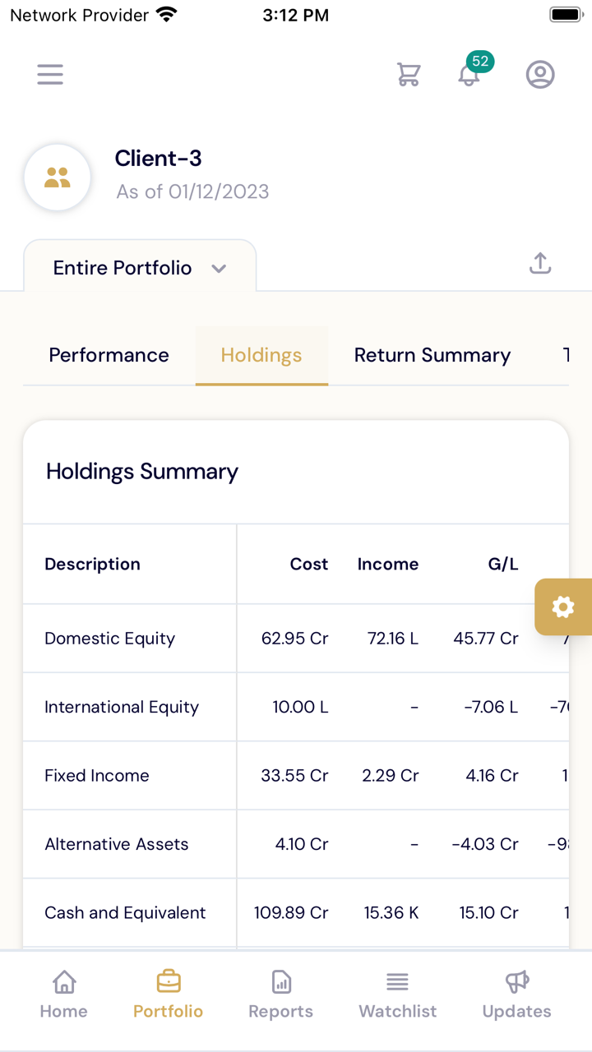
Task: Open the Watchlist section
Action: point(398,994)
